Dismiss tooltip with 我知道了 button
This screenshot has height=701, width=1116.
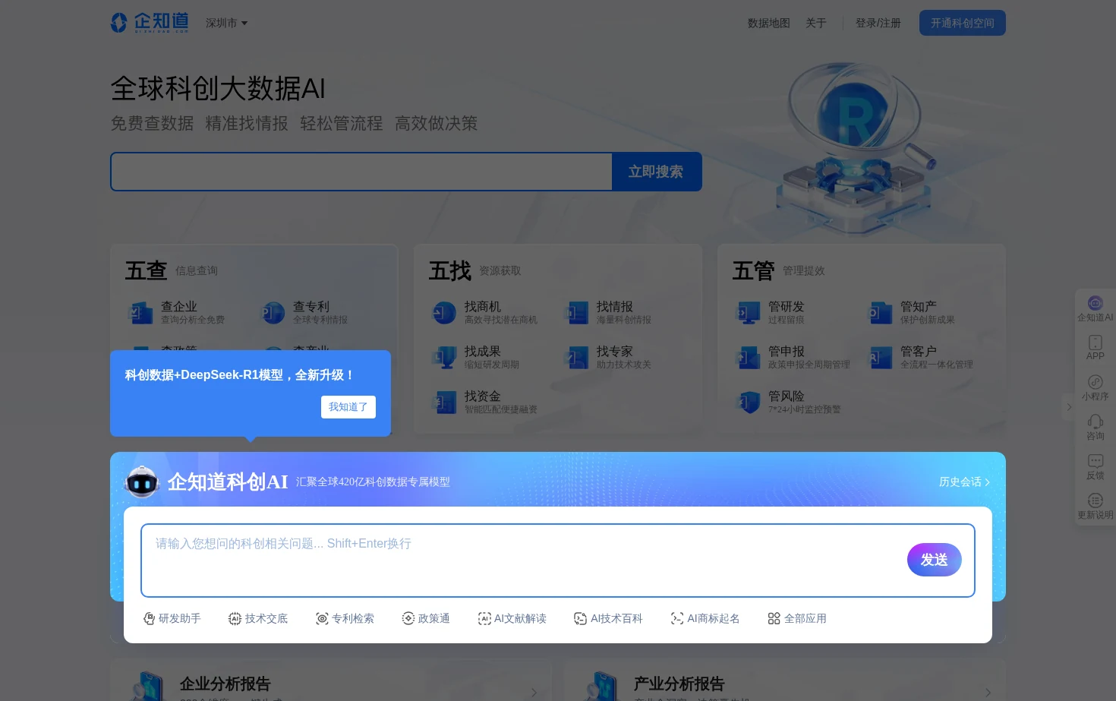coord(348,407)
